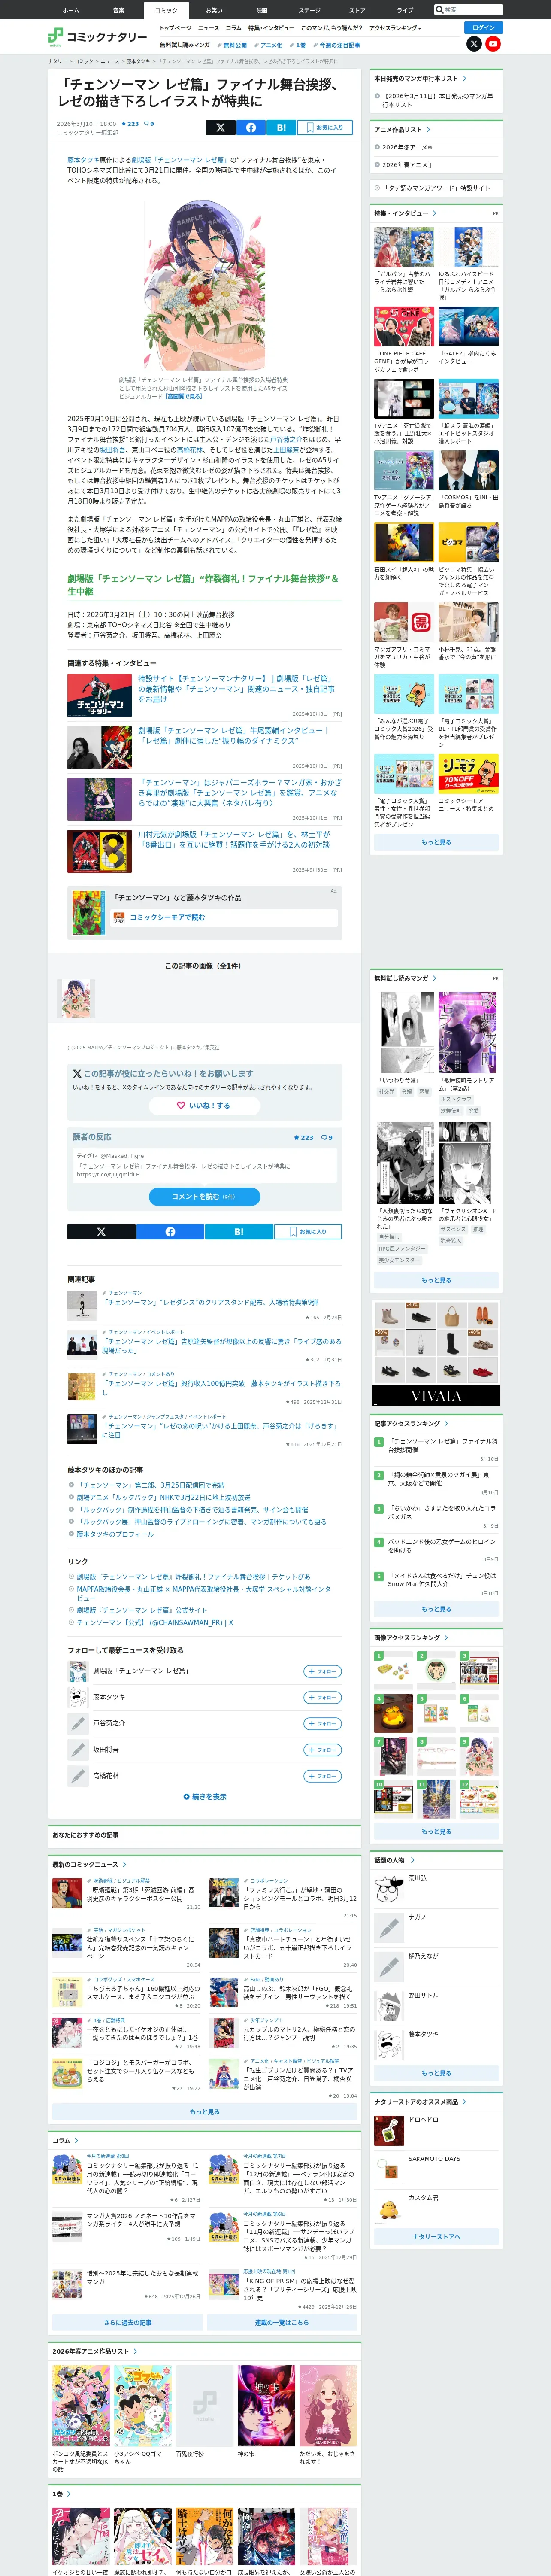Follow 劇場版「チェンソーマン レゼ篇」
This screenshot has height=2576, width=551.
[x=322, y=1671]
